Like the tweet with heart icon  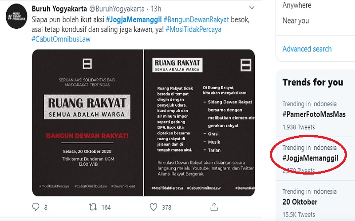pyautogui.click(x=154, y=207)
